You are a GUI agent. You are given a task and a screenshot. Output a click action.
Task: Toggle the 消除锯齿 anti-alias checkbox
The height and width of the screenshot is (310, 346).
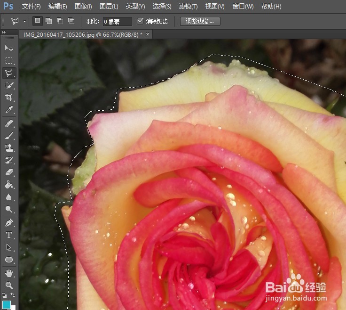coord(140,21)
